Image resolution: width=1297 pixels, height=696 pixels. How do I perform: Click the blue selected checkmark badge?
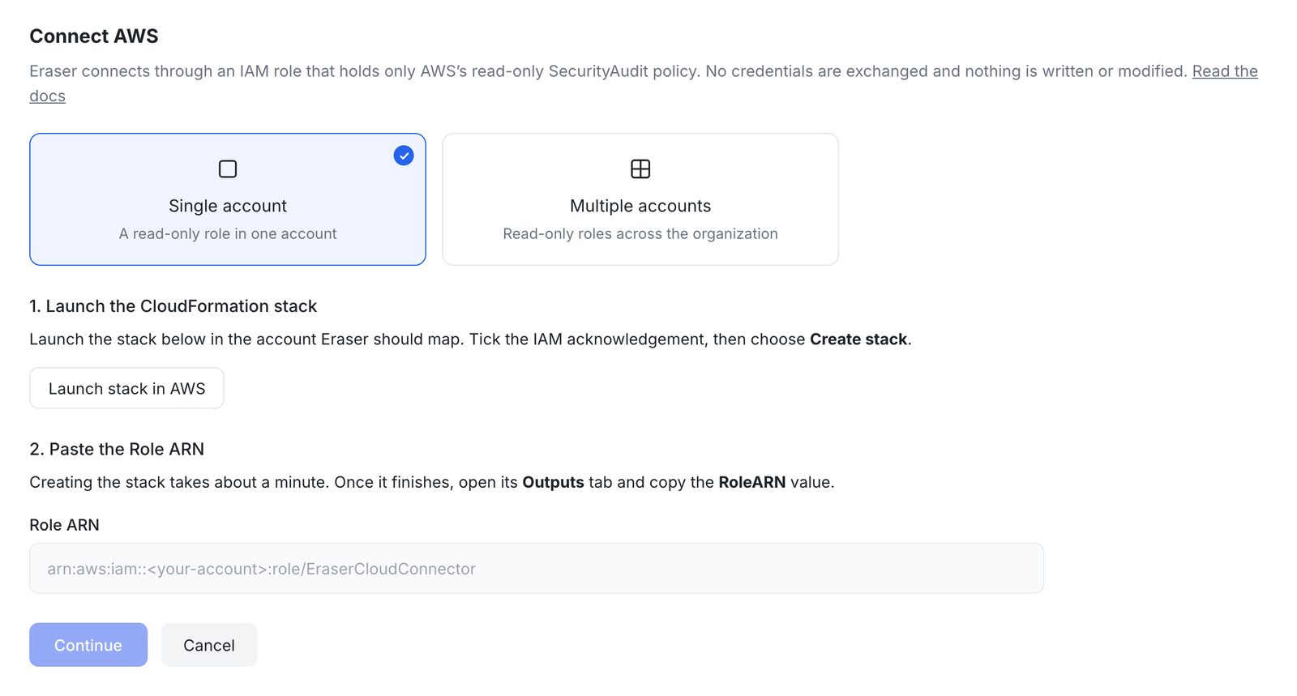click(404, 156)
